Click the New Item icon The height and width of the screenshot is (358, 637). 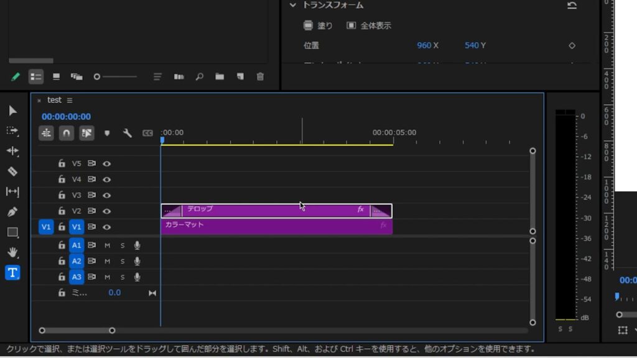[240, 76]
